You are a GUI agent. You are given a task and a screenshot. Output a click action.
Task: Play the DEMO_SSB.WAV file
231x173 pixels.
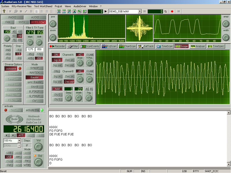coord(106,11)
